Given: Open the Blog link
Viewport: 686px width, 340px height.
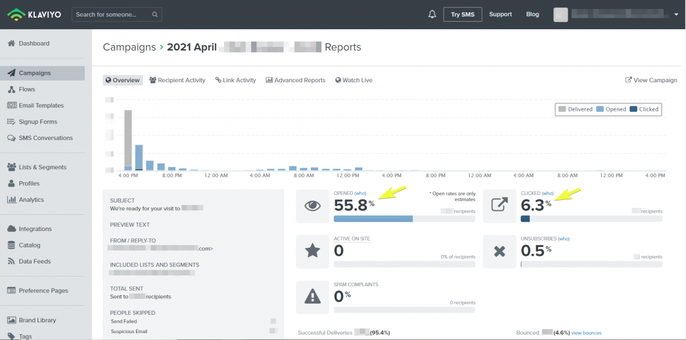Looking at the screenshot, I should click(x=532, y=14).
